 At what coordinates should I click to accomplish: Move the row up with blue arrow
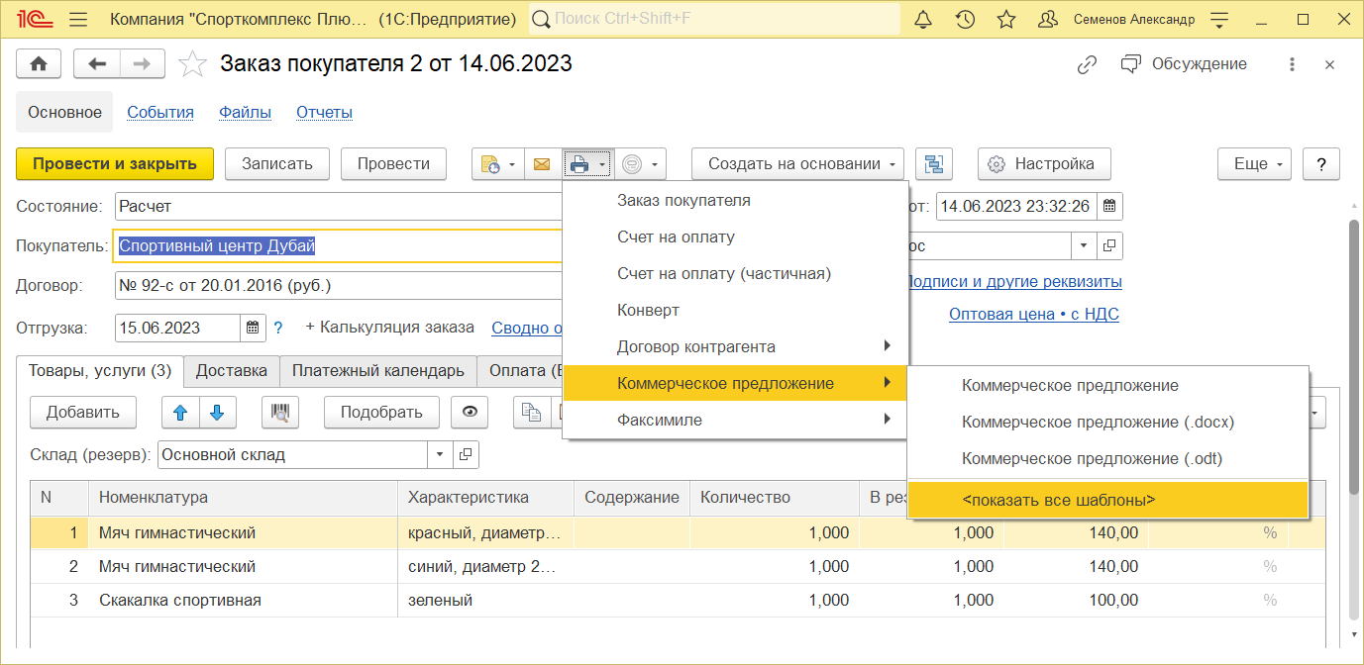(x=180, y=413)
